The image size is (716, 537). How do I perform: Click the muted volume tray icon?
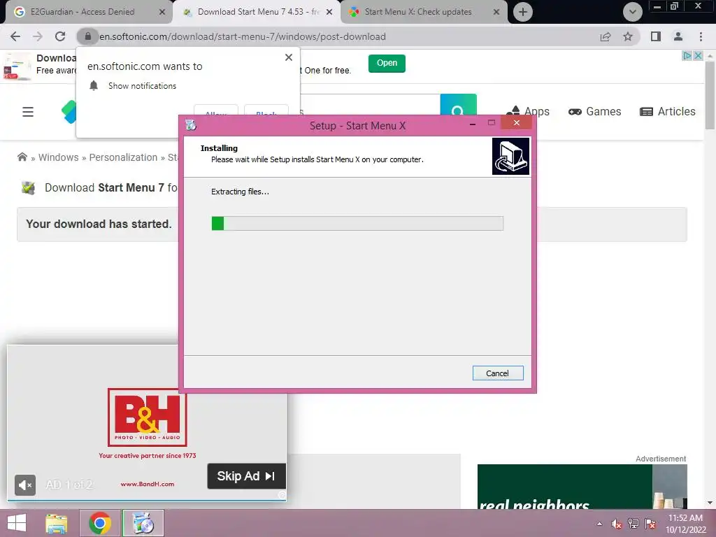[x=617, y=524]
